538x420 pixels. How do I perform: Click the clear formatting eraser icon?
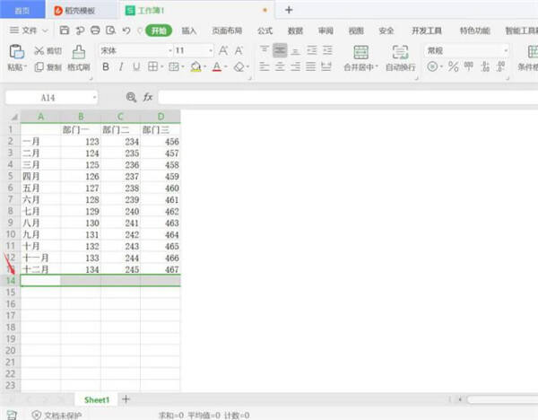point(239,66)
